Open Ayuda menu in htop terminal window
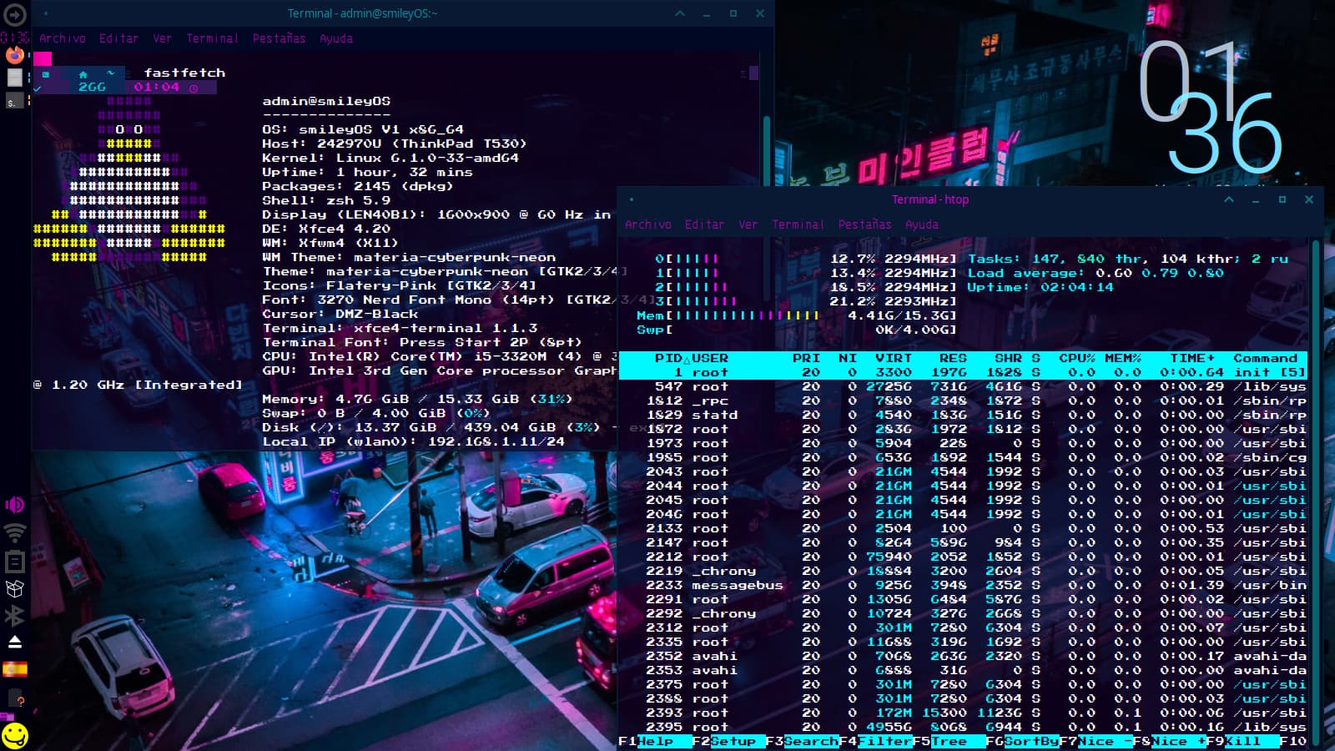This screenshot has height=751, width=1335. coord(922,224)
